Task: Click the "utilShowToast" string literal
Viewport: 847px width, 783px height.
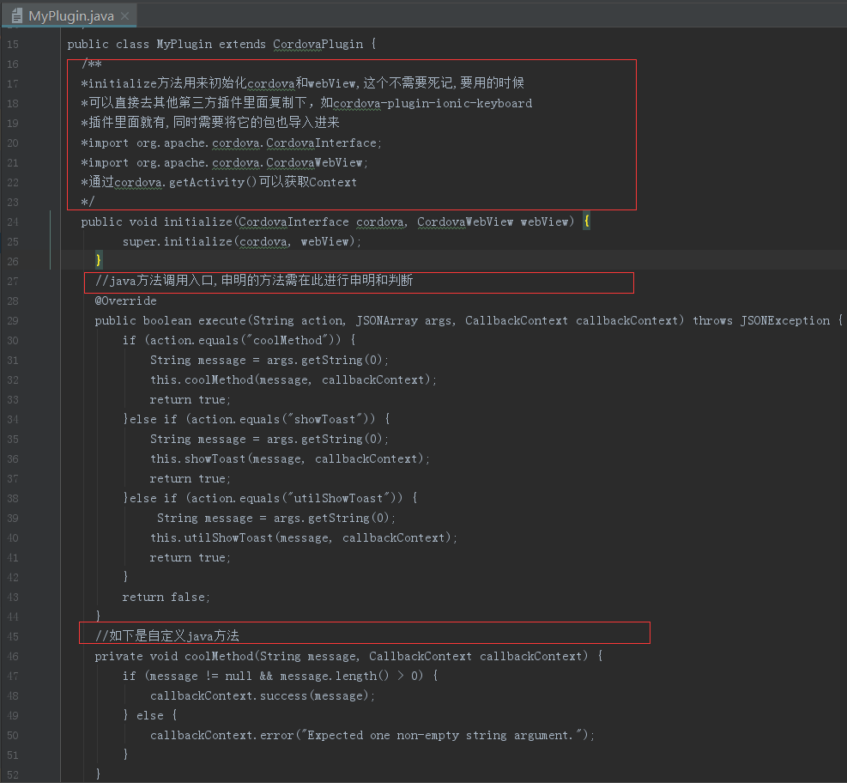Action: [x=339, y=498]
